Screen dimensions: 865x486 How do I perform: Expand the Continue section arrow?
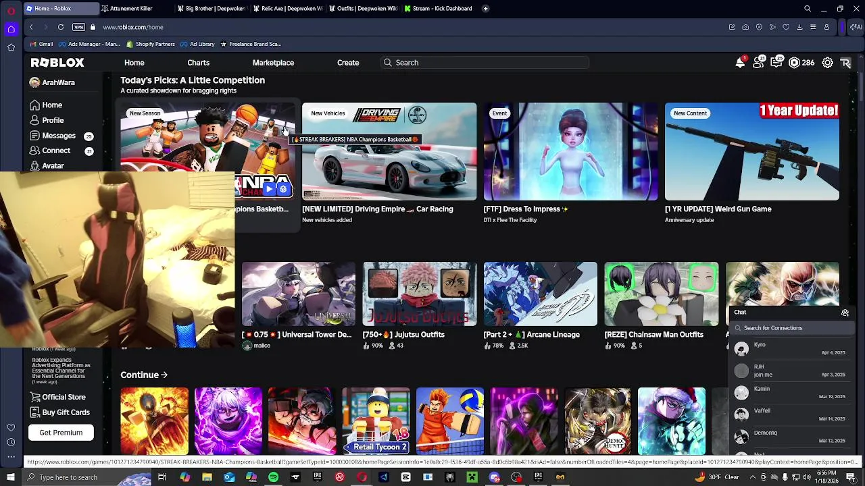164,375
